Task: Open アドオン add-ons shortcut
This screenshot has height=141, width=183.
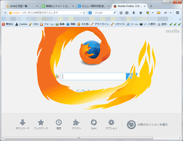Action: [x=76, y=124]
